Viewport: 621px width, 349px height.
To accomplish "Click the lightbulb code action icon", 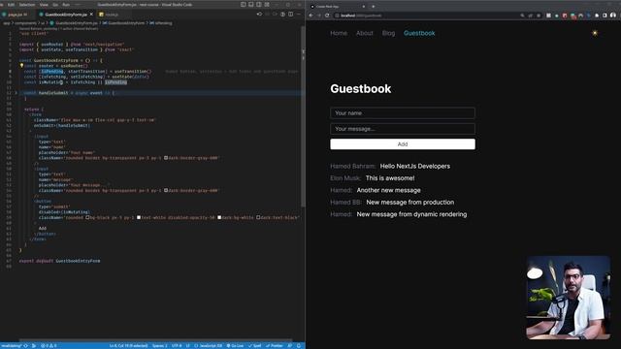I will [x=21, y=66].
